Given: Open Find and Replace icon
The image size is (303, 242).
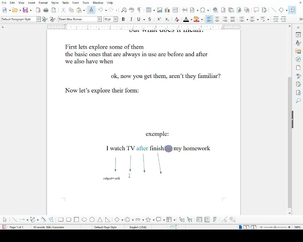Looking at the screenshot, I should pyautogui.click(x=124, y=10).
